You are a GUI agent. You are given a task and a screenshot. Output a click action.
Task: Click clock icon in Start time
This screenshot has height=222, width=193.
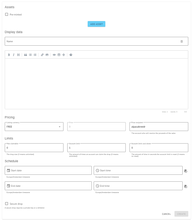97,170
